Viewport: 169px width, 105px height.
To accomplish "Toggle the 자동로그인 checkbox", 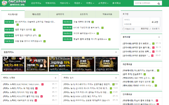I will click(x=124, y=29).
